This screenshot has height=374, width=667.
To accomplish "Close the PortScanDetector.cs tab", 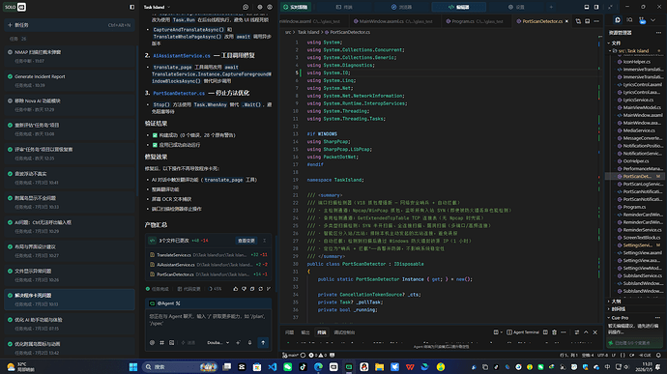I will 566,21.
